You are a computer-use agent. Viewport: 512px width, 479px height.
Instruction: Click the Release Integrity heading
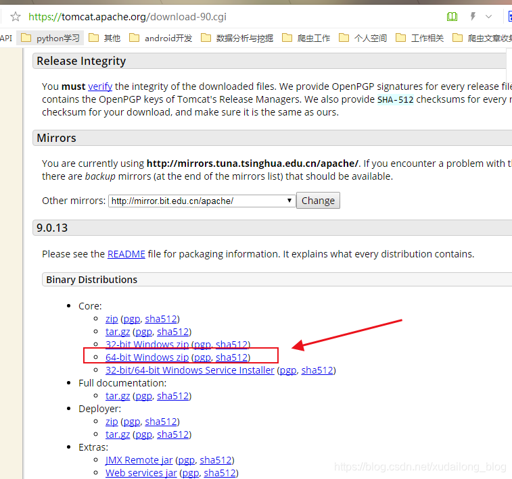[81, 61]
